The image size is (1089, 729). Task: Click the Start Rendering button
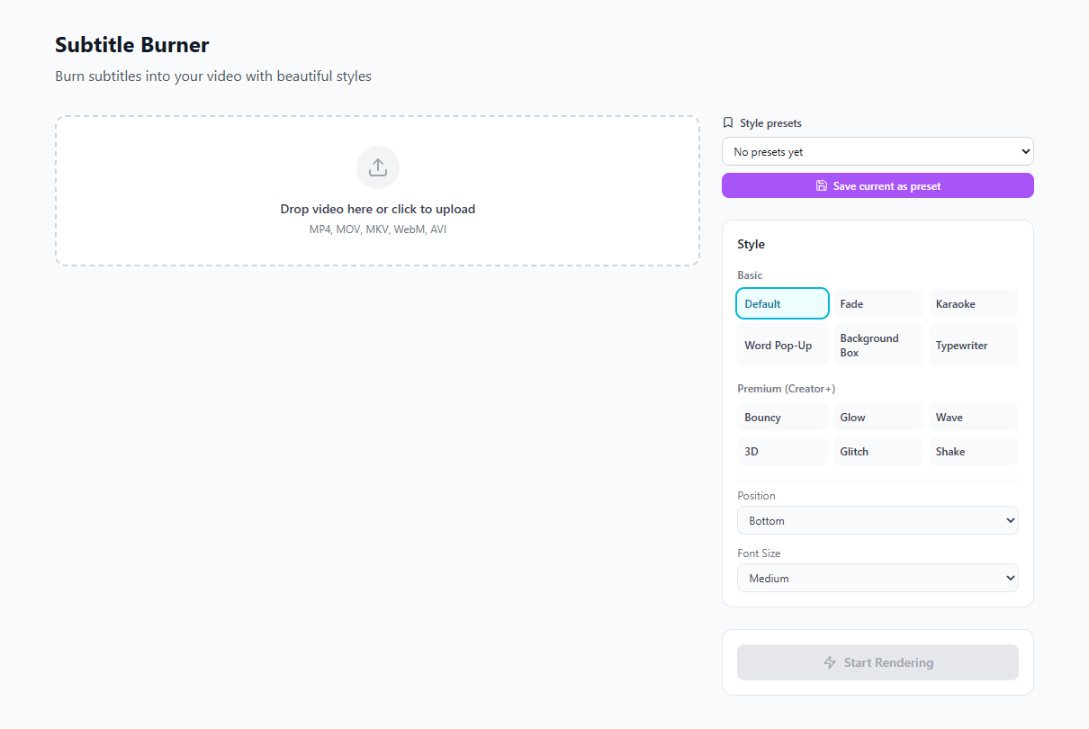click(x=877, y=662)
